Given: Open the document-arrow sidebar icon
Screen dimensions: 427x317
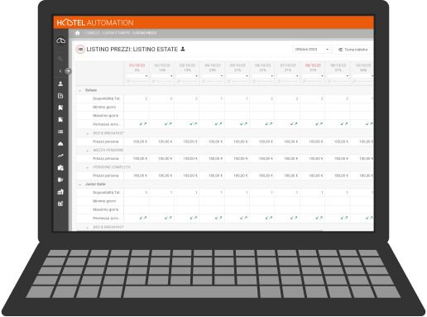Looking at the screenshot, I should click(x=60, y=96).
